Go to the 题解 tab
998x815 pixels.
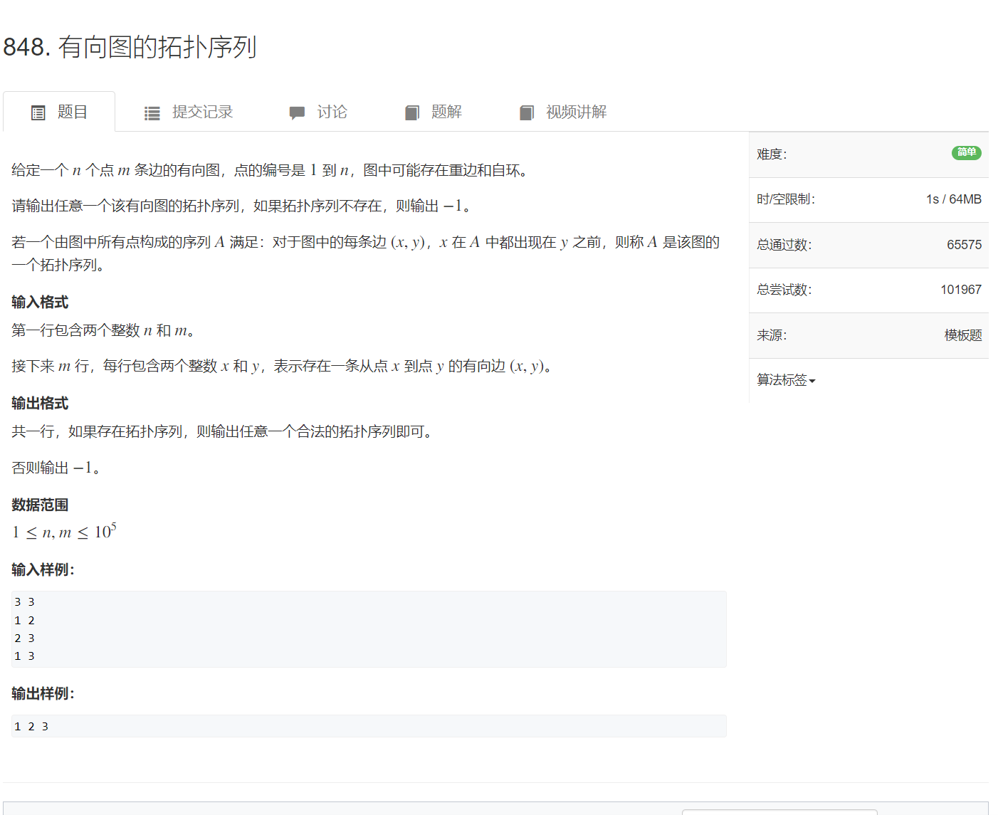pos(434,112)
